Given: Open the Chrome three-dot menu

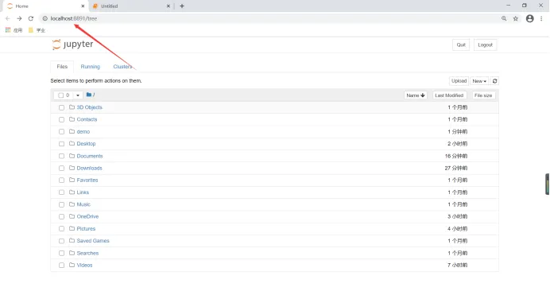Looking at the screenshot, I should (x=541, y=18).
